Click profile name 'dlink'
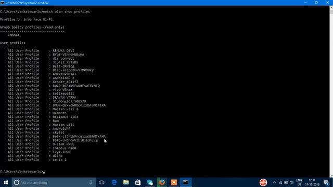The width and height of the screenshot is (333, 187). tap(58, 156)
